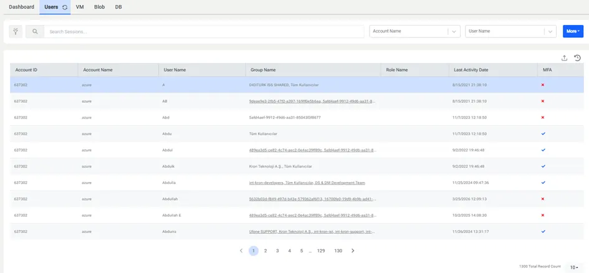Open the Blob tab

[100, 7]
